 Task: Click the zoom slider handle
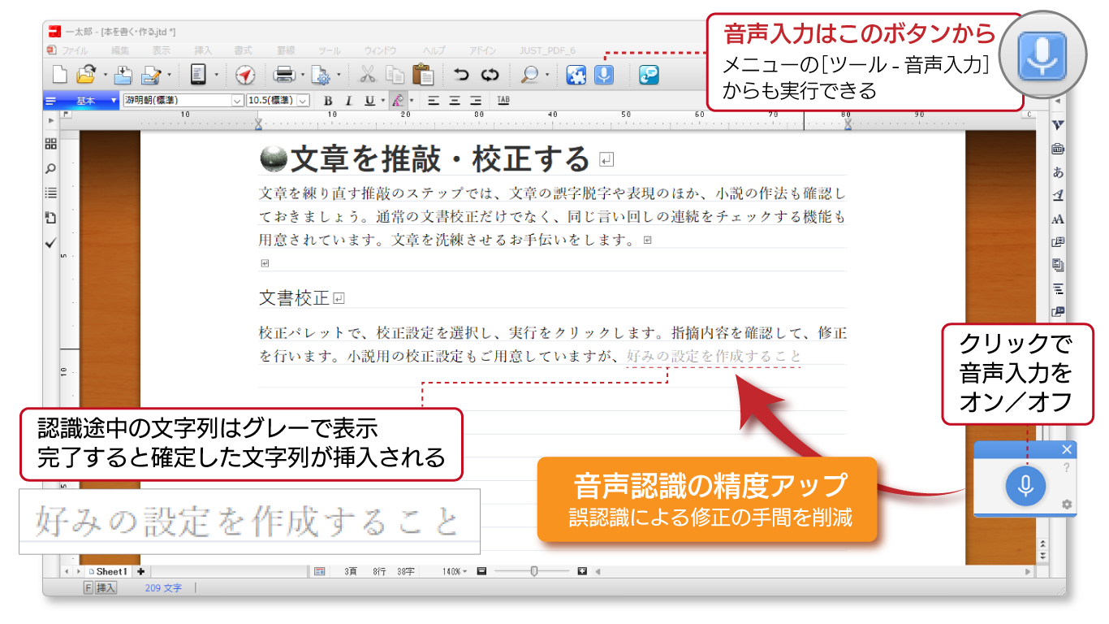(534, 571)
